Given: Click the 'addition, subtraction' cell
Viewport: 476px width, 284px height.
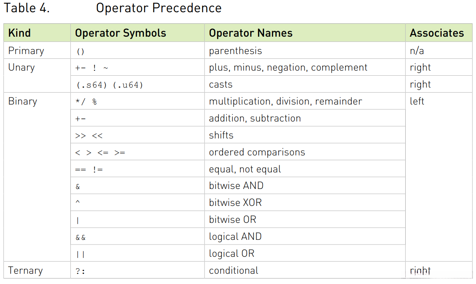Looking at the screenshot, I should point(255,118).
